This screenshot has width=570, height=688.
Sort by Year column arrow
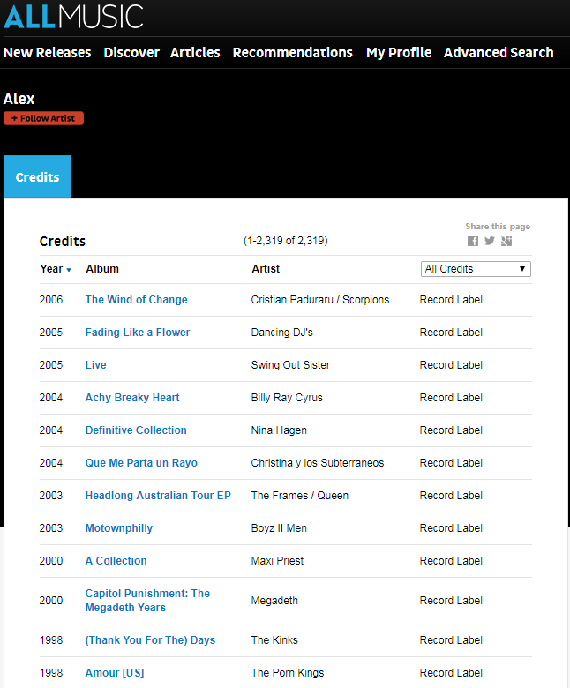click(69, 270)
